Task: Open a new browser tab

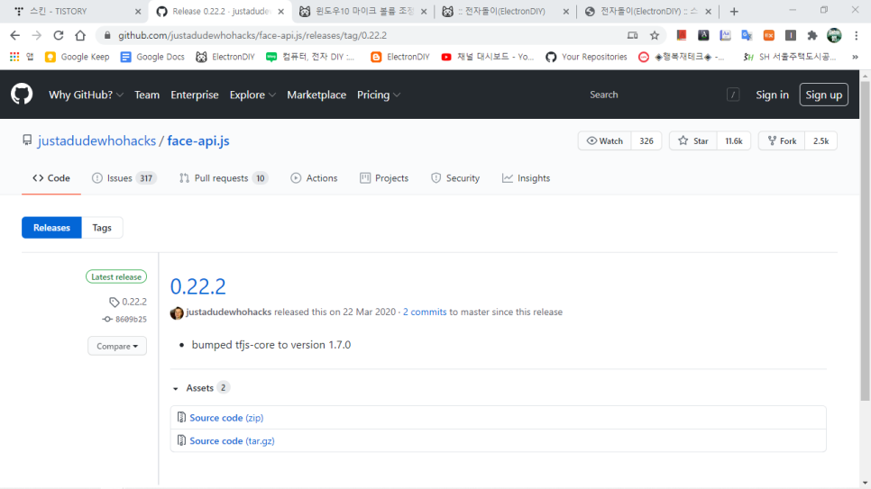Action: 734,11
